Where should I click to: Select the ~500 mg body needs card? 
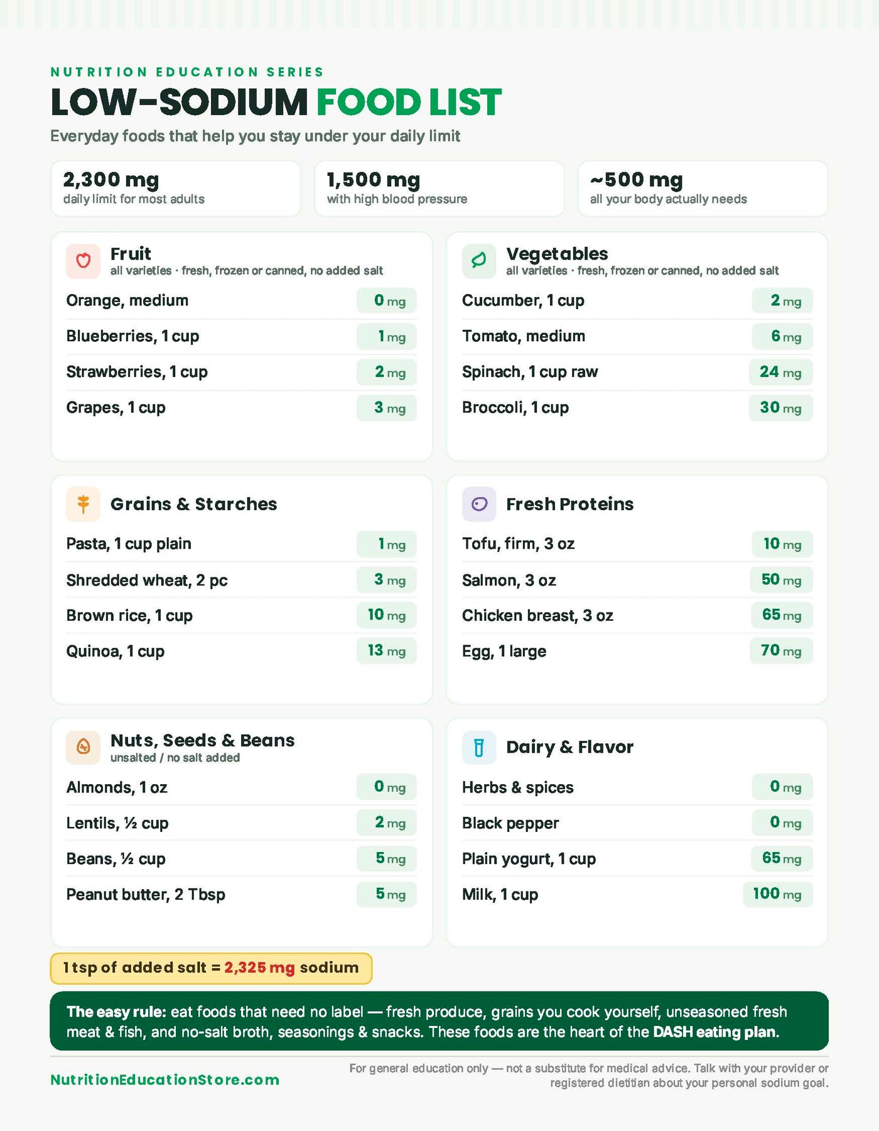(703, 188)
